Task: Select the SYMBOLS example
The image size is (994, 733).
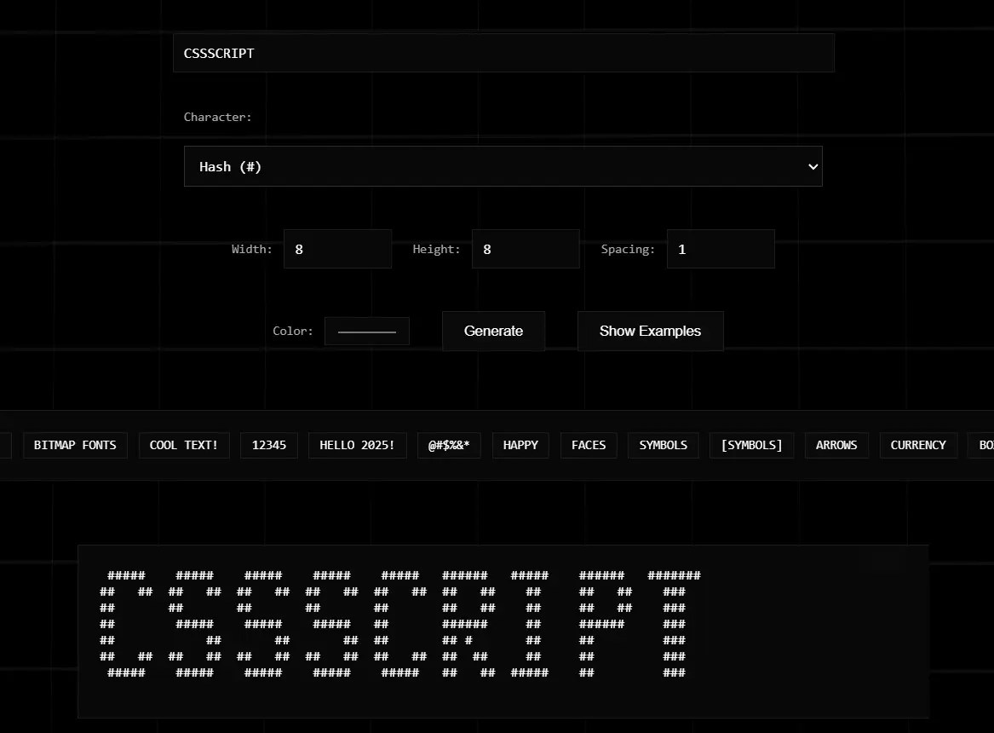Action: pos(663,444)
